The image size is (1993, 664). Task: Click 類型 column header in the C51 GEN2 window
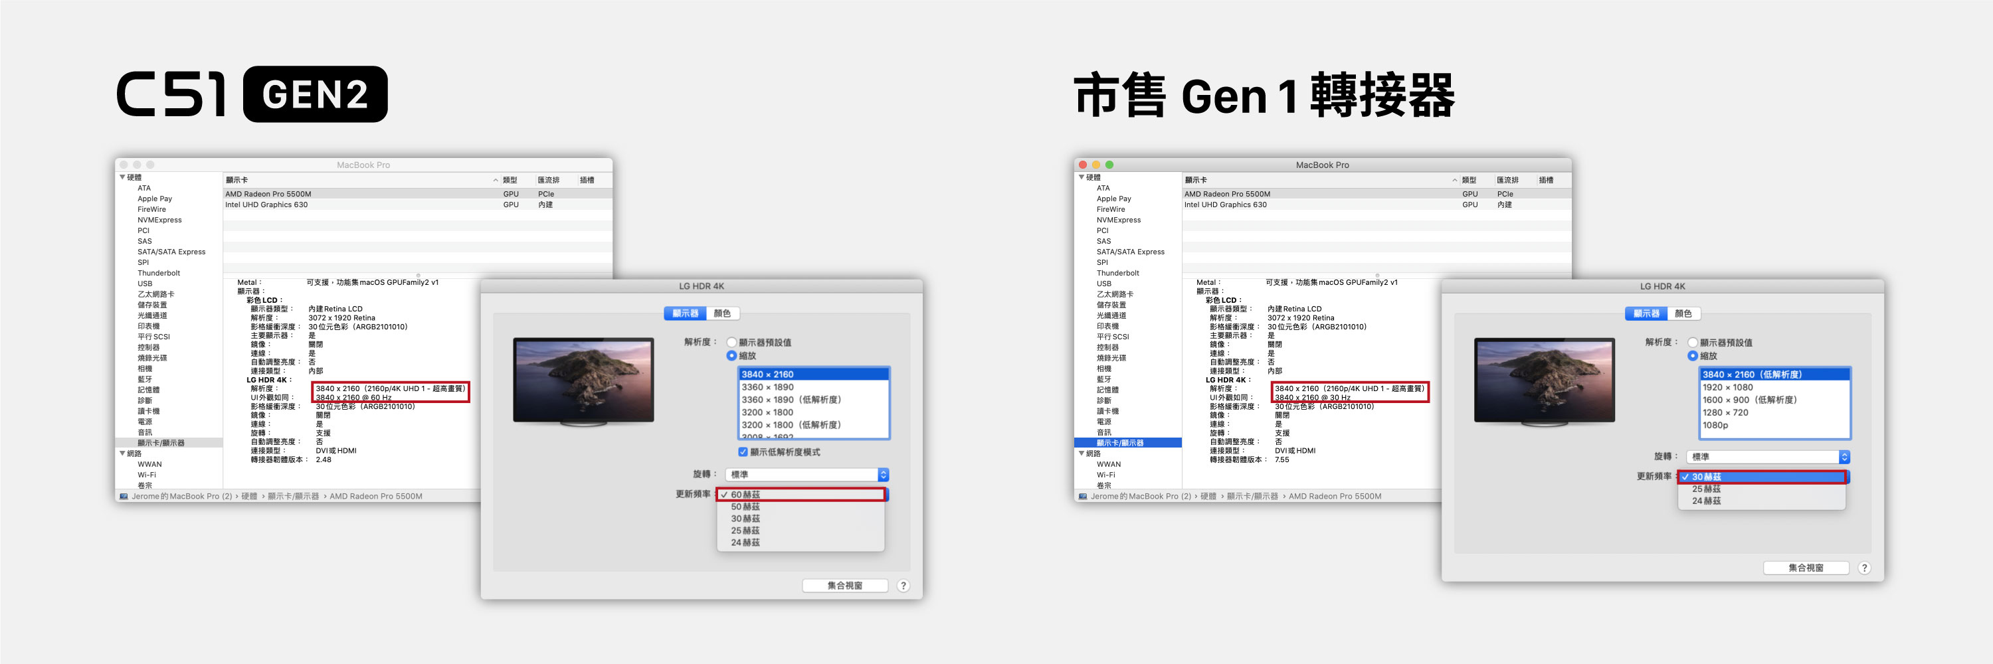coord(510,180)
